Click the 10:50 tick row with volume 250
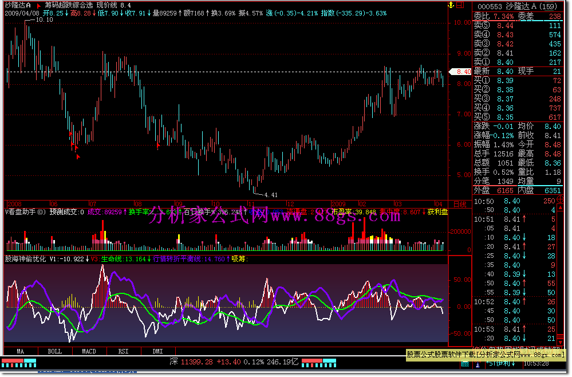This screenshot has width=572, height=377. tap(514, 201)
